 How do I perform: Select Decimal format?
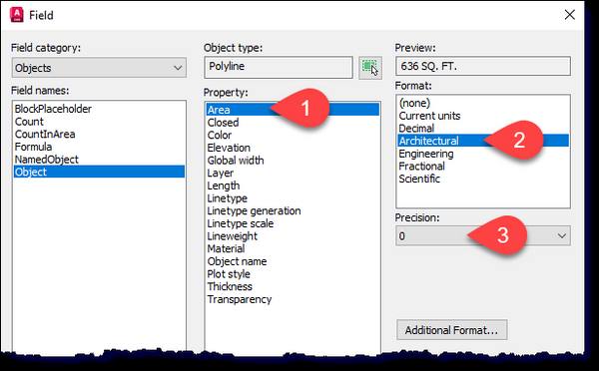pos(416,129)
